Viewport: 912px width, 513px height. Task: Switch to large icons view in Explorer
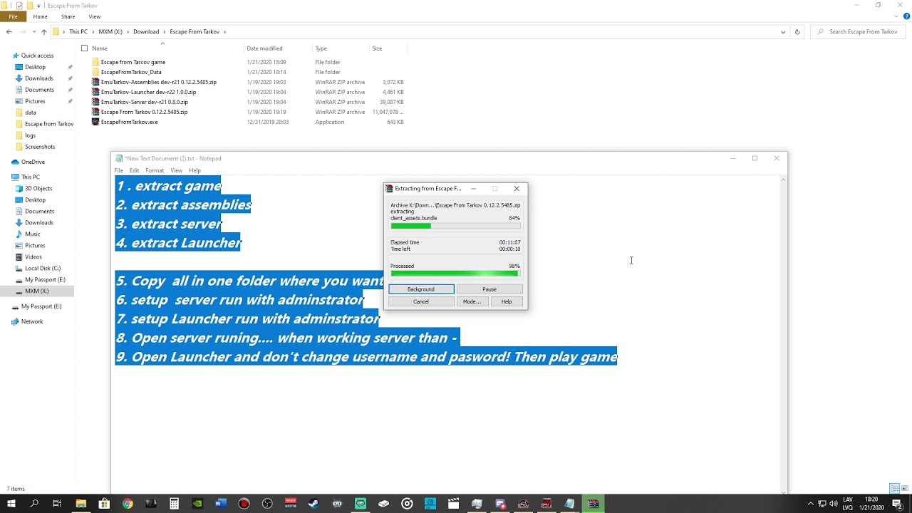[904, 489]
